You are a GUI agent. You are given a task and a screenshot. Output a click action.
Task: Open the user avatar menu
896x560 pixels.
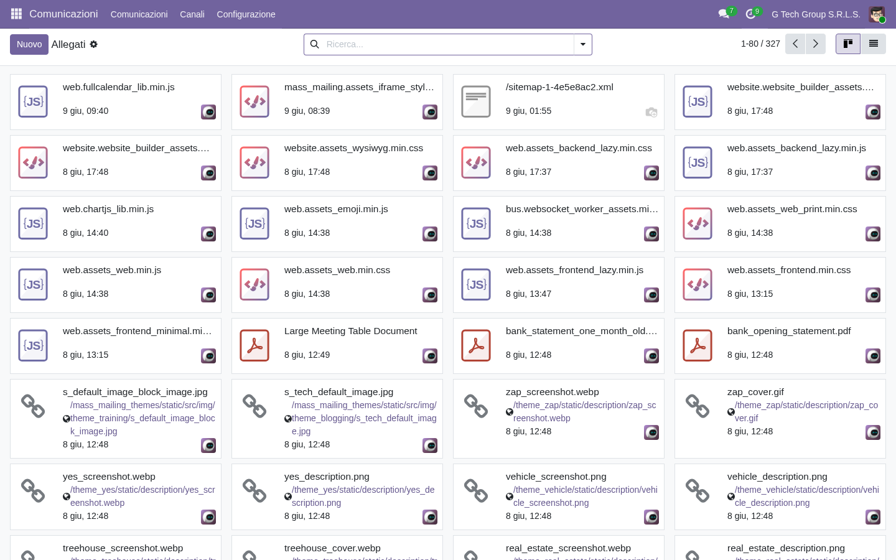(x=877, y=14)
